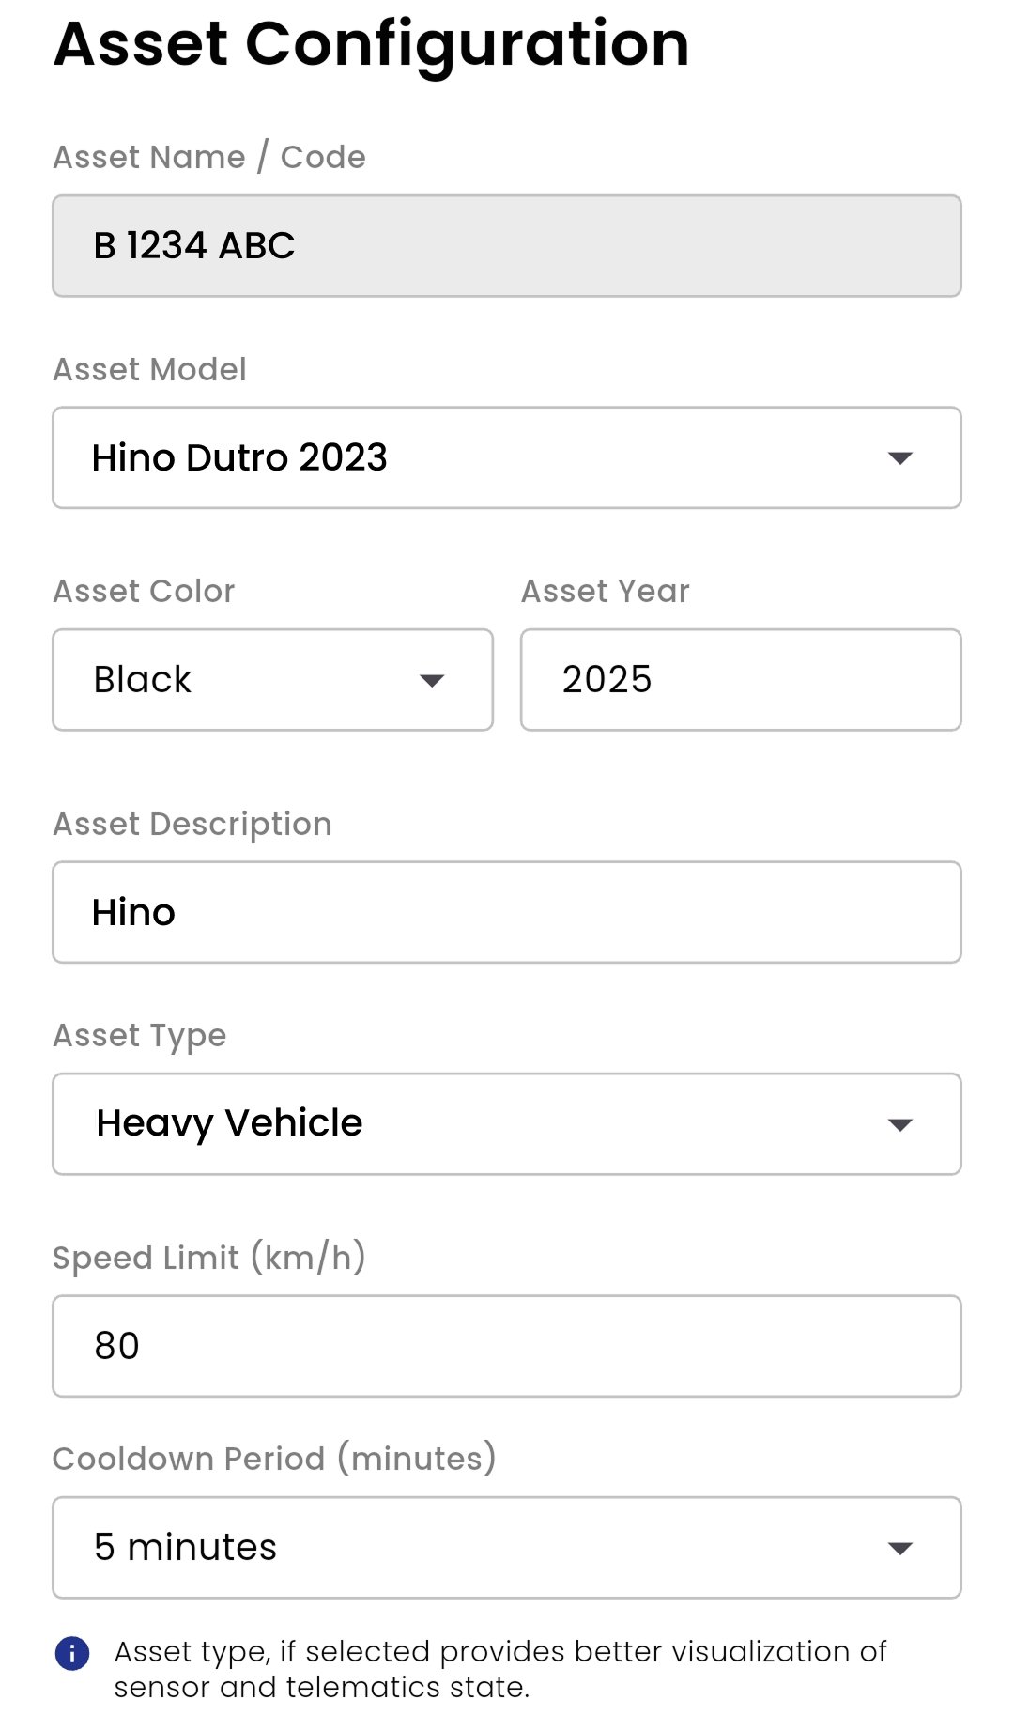Select the Asset Year label text

click(x=605, y=591)
